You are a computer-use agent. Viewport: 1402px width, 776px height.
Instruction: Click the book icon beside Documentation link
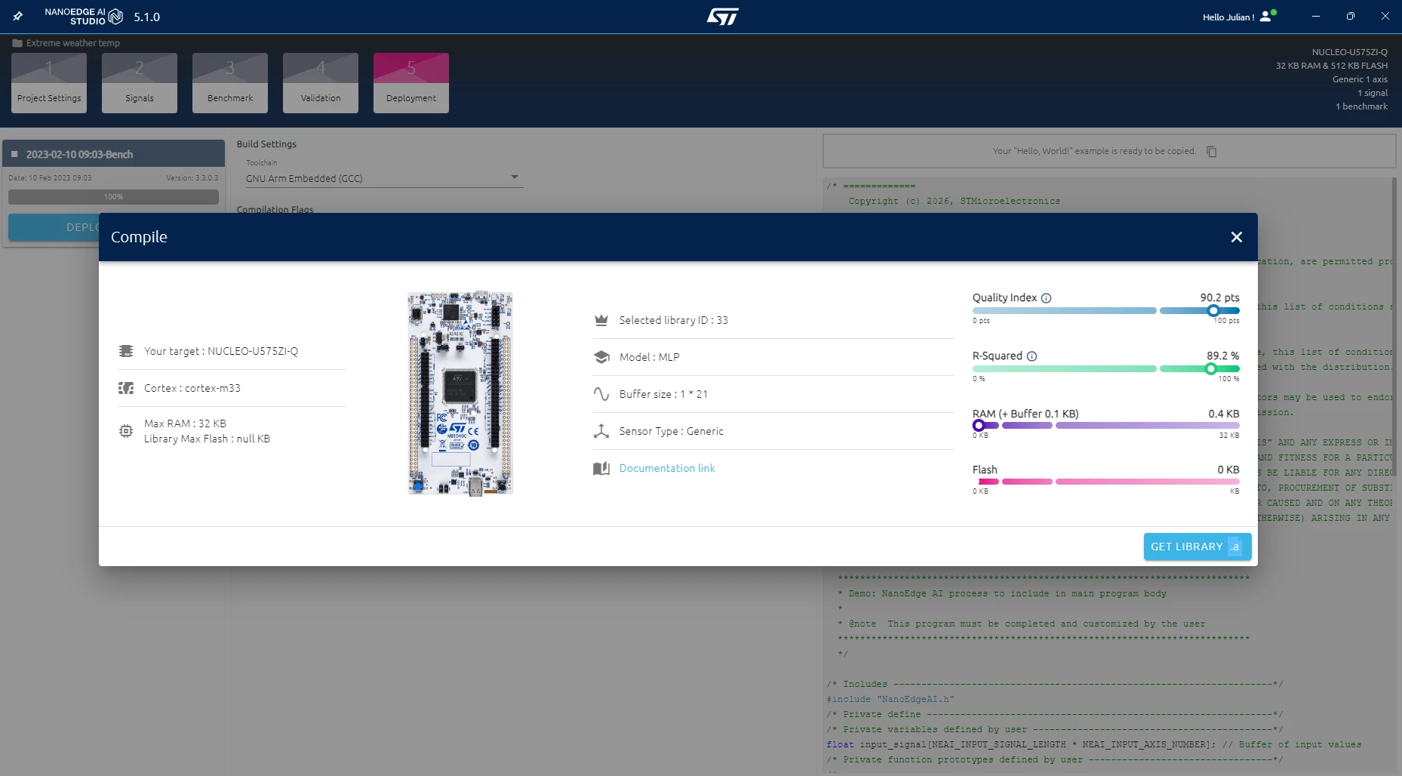tap(601, 468)
